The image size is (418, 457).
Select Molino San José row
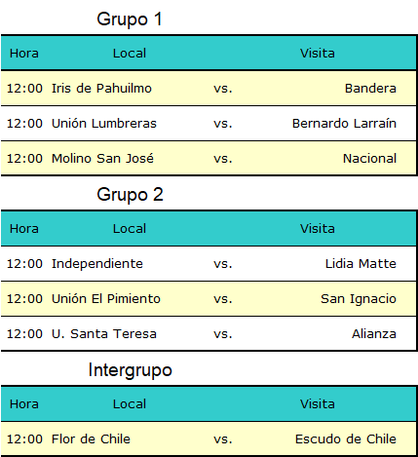[x=209, y=159]
